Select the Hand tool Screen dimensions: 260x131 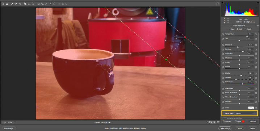point(7,4)
